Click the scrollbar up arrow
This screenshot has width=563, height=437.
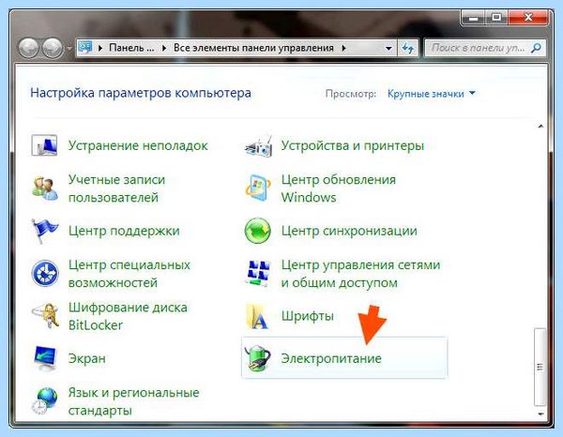click(540, 127)
